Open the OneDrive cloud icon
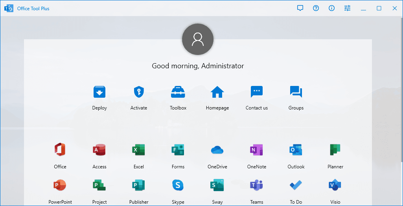This screenshot has height=206, width=403. coord(217,150)
